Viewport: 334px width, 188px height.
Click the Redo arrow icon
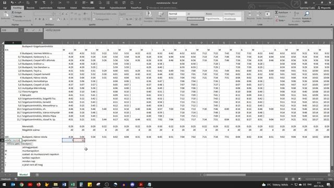tap(20, 3)
